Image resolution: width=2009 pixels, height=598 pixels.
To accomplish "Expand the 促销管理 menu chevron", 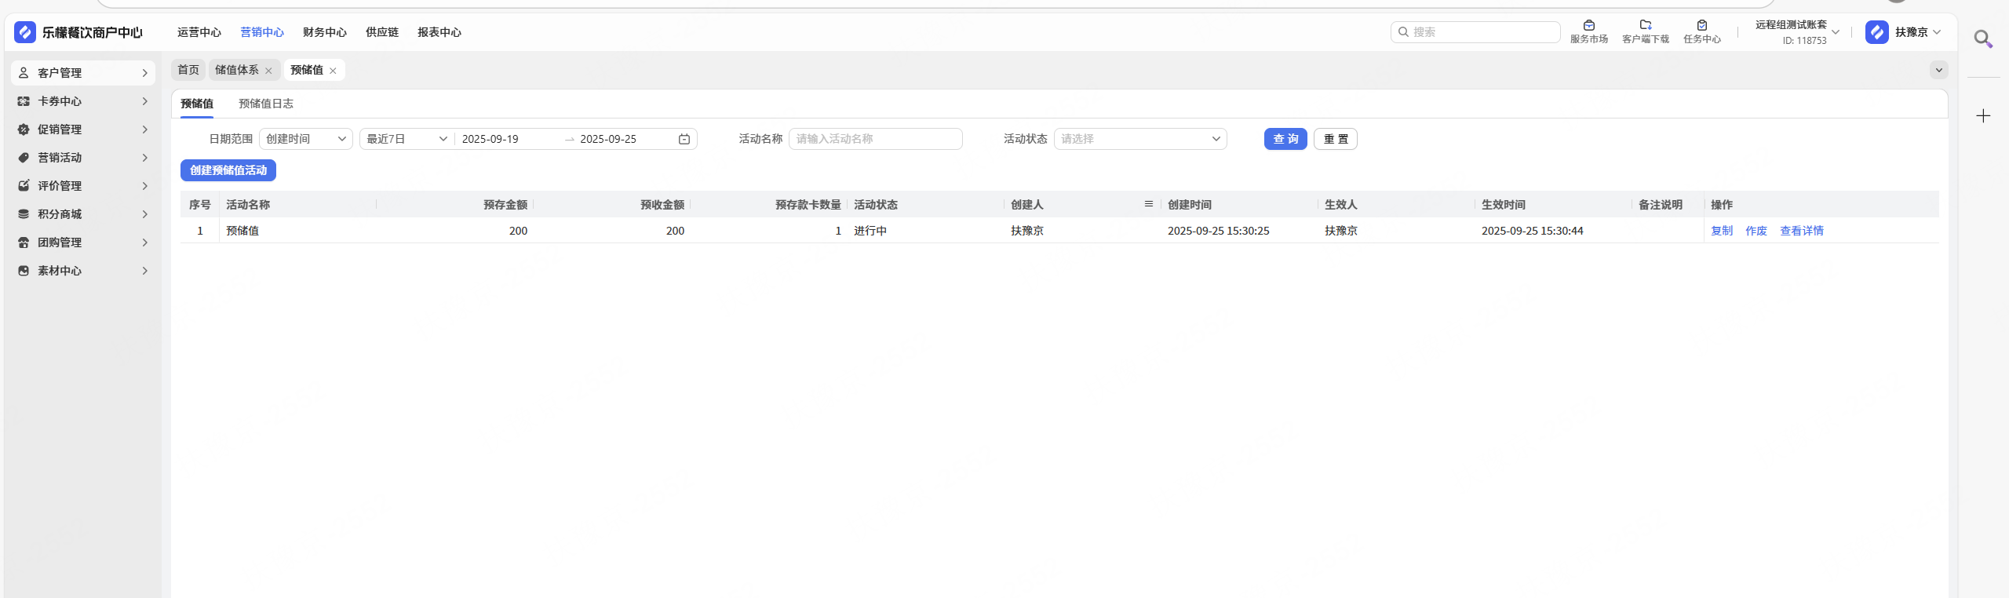I will click(x=145, y=129).
